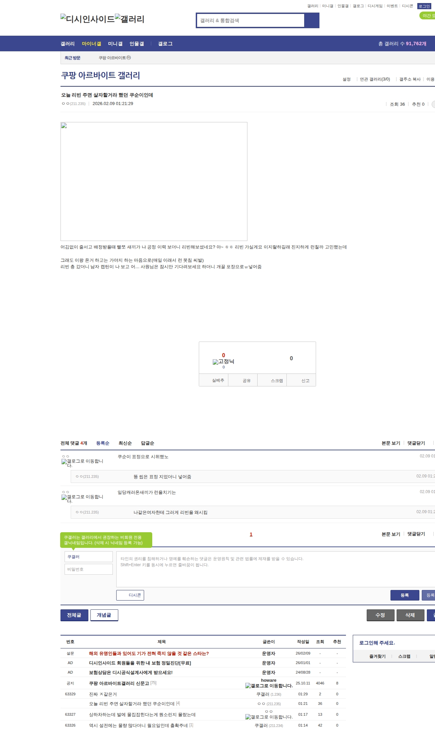The image size is (435, 729).
Task: Click the 수정 button
Action: [x=380, y=615]
